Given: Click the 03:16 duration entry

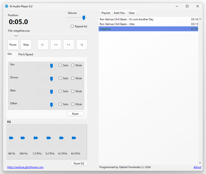Looking at the screenshot, I should coord(194,19).
